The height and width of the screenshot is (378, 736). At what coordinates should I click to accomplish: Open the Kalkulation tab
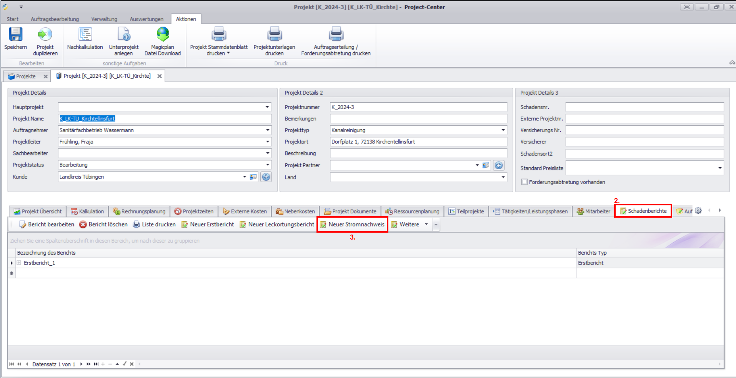coord(87,211)
